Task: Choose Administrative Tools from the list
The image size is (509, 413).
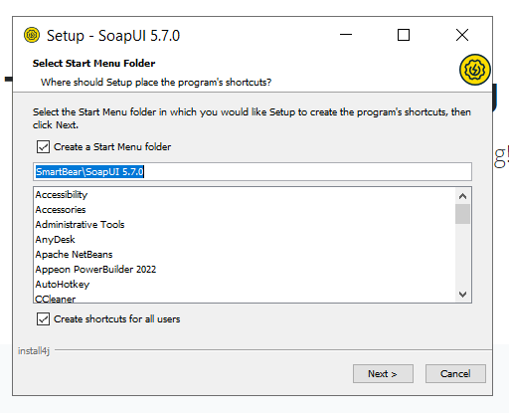Action: coord(80,225)
